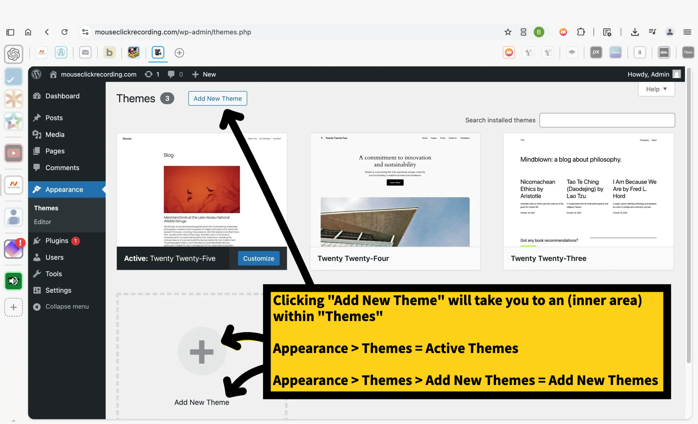Open the Plugins menu item
698x424 pixels.
[57, 241]
